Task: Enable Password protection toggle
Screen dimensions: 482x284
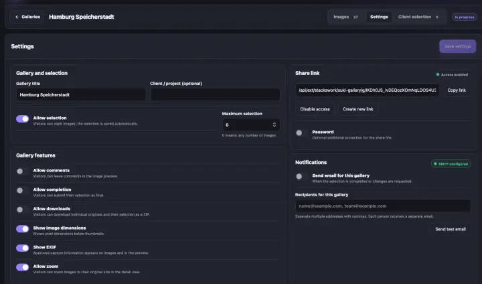Action: [x=301, y=133]
